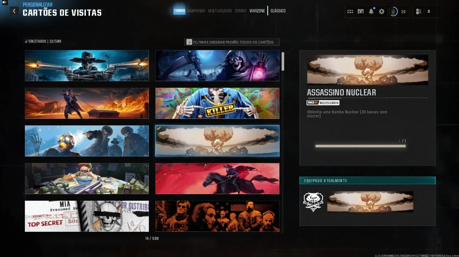Click the Obtenha uma Bomba Nuclear description
The height and width of the screenshot is (257, 459).
(347, 114)
